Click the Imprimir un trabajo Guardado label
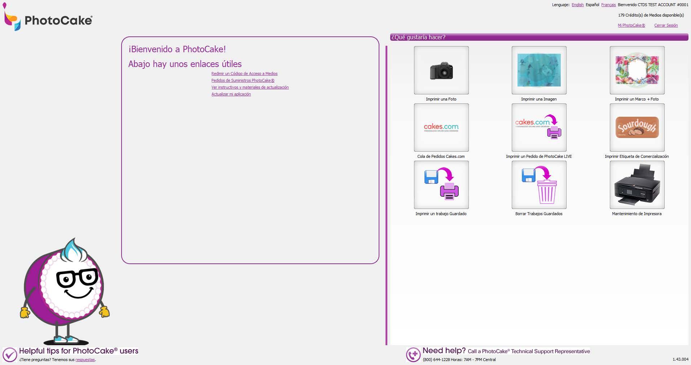This screenshot has height=365, width=691. coord(441,214)
